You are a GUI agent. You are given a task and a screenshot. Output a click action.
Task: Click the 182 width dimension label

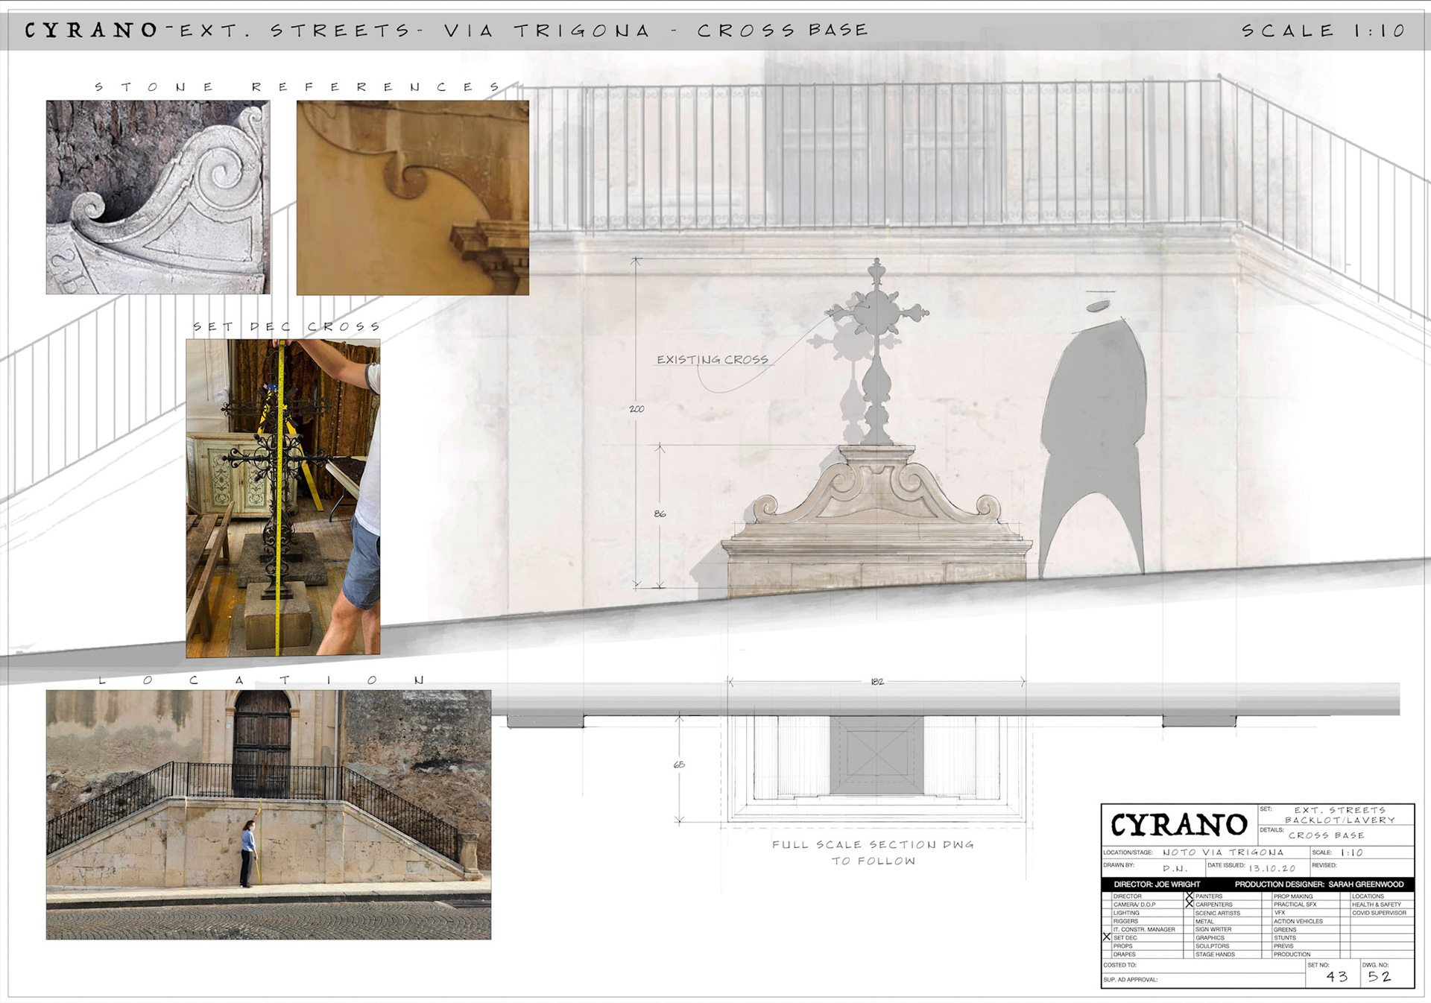876,681
